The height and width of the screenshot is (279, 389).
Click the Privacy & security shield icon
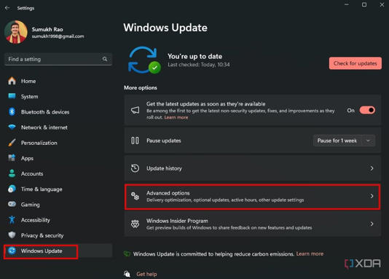point(12,235)
